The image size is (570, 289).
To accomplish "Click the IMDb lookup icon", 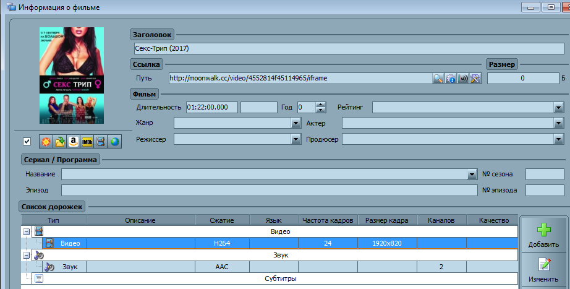I will point(87,142).
